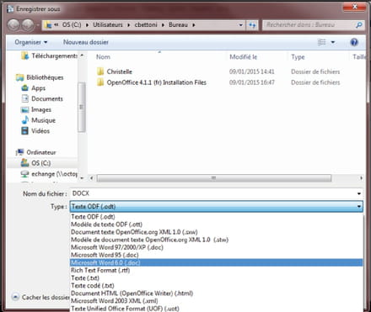Click the Christelle folder icon
Image resolution: width=371 pixels, height=312 pixels.
click(x=100, y=71)
